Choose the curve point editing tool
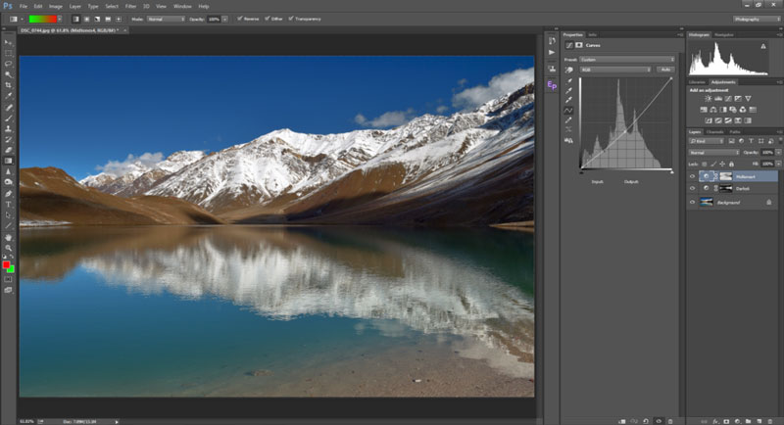 (x=568, y=110)
